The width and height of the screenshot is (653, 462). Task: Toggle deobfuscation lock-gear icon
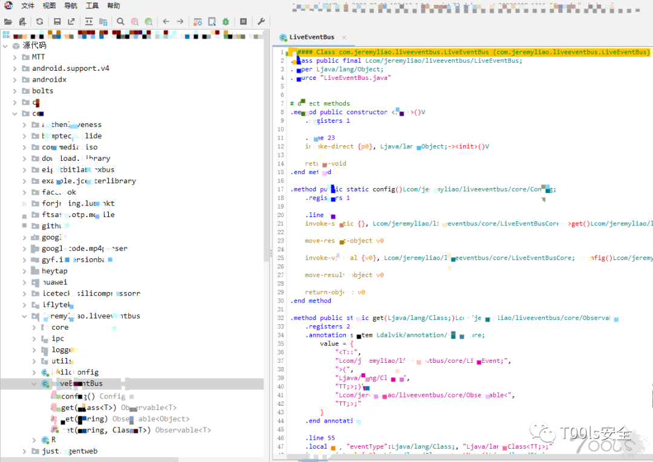[x=198, y=22]
